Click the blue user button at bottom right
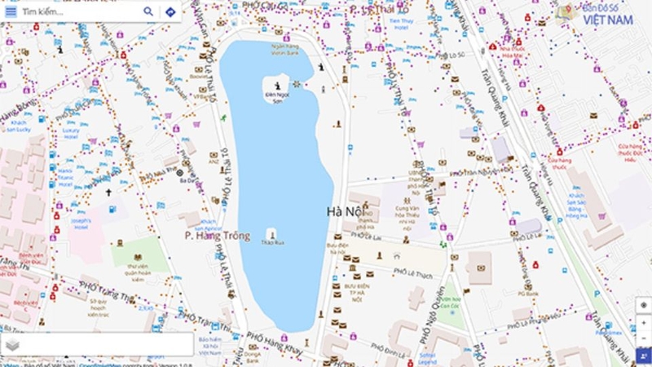Screen dimensions: 652x367 tap(644, 356)
